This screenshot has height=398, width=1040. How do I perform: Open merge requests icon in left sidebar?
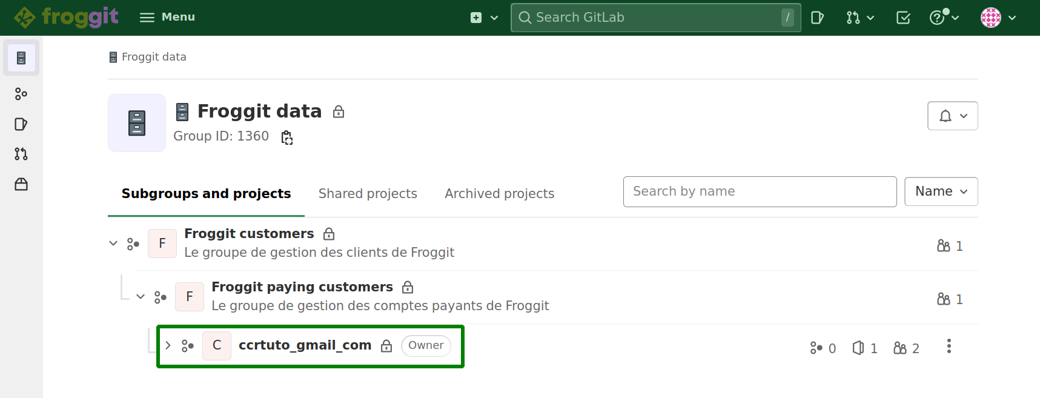(x=21, y=154)
